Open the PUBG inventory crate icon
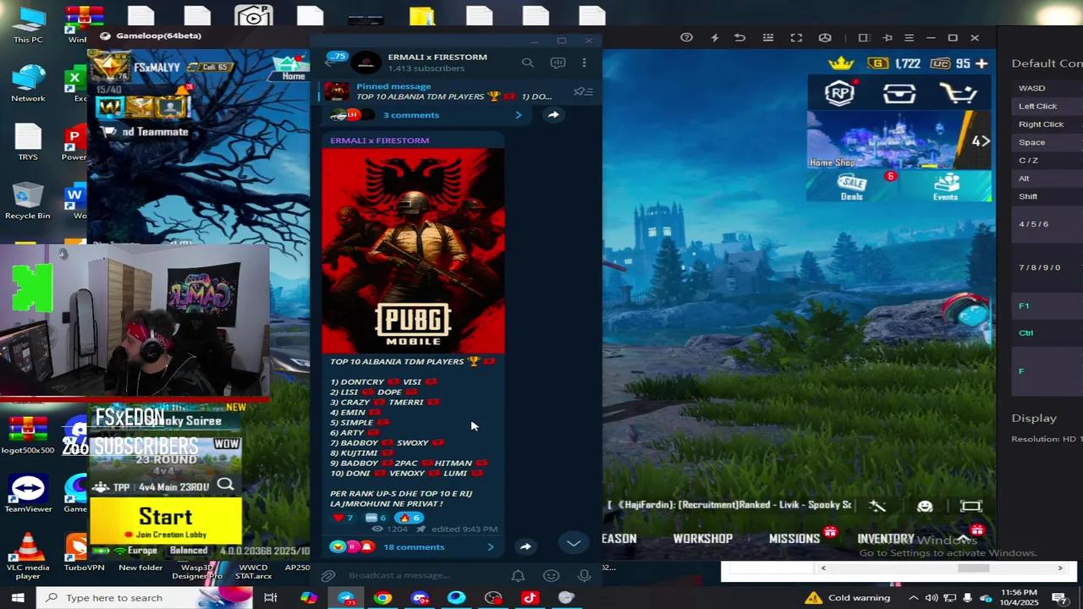The image size is (1083, 609). [x=899, y=92]
